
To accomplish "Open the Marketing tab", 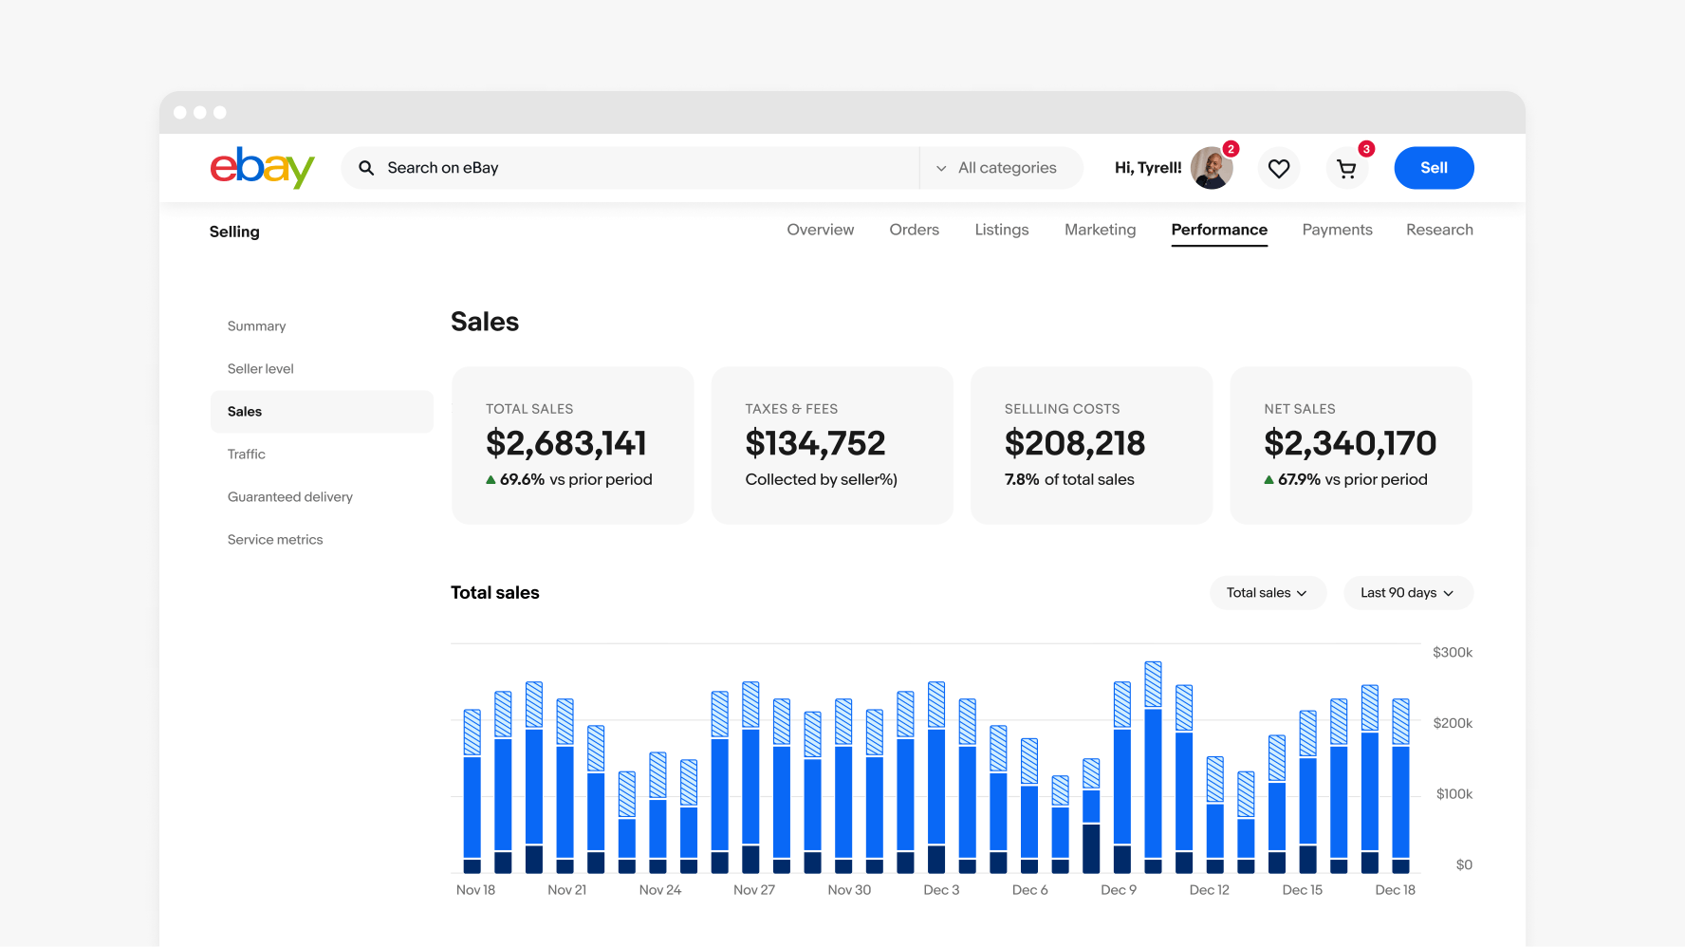I will click(1100, 230).
